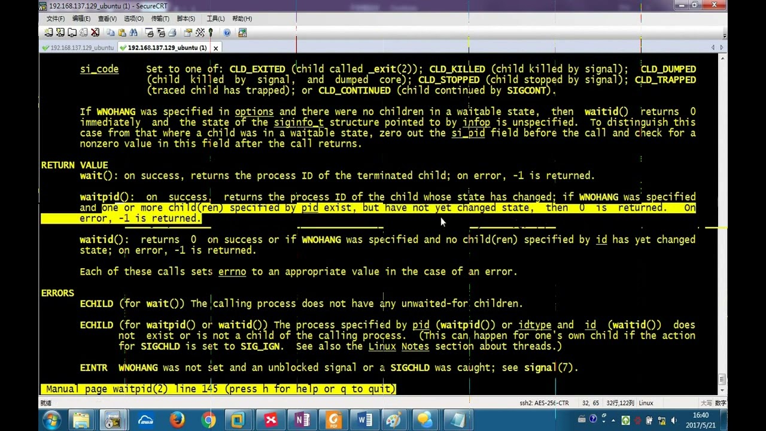Image resolution: width=766 pixels, height=431 pixels.
Task: Close the active session tab with X
Action: (x=215, y=47)
